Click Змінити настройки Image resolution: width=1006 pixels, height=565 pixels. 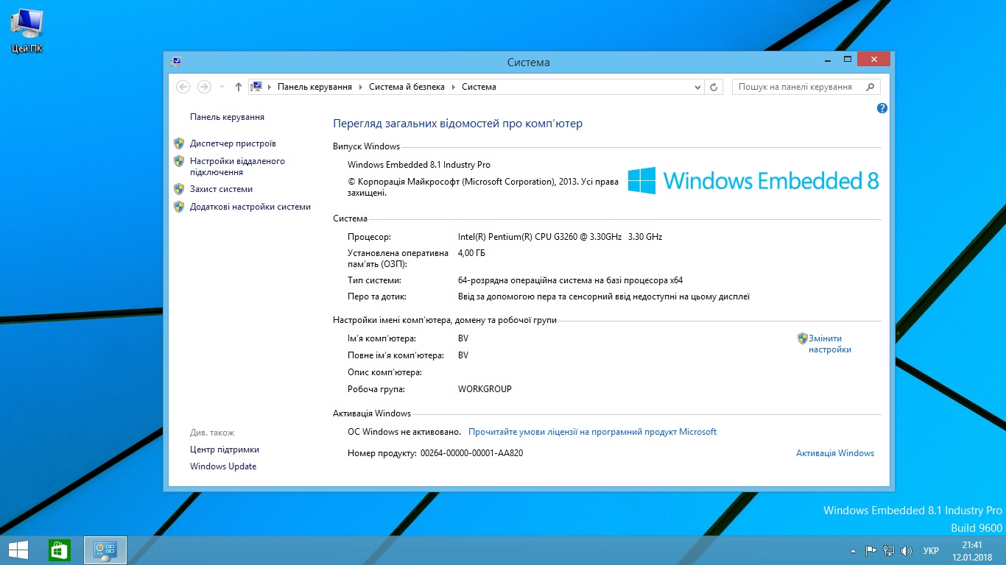[830, 344]
